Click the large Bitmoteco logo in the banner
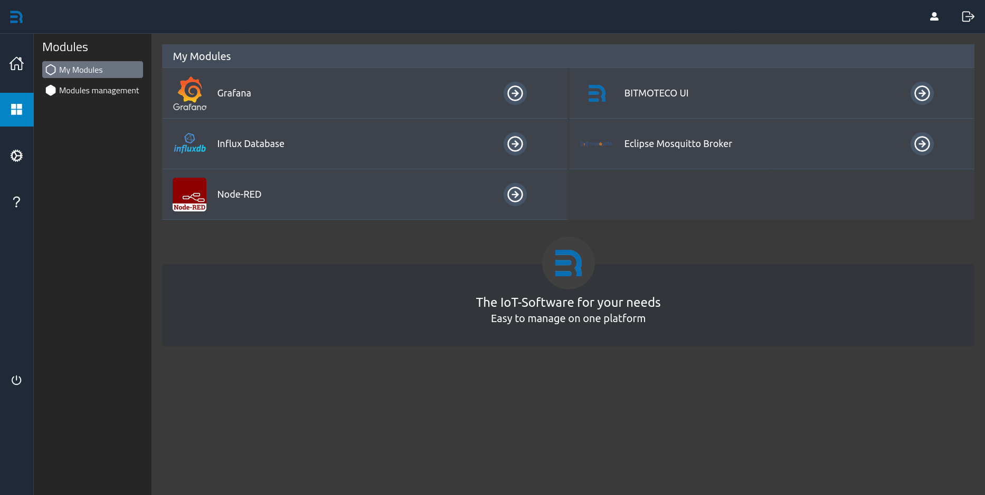Viewport: 985px width, 495px height. click(x=569, y=263)
